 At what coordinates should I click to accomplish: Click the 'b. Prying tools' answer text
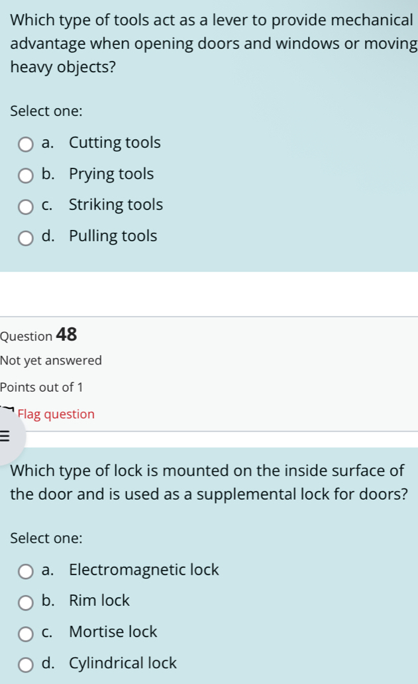coord(97,174)
